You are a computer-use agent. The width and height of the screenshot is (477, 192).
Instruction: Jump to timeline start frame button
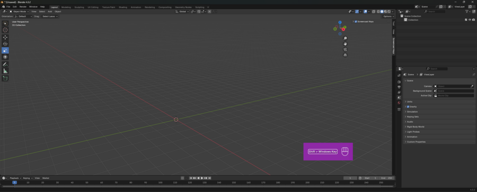(x=191, y=178)
